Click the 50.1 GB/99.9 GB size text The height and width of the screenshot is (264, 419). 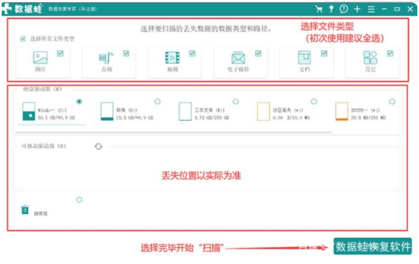point(56,118)
